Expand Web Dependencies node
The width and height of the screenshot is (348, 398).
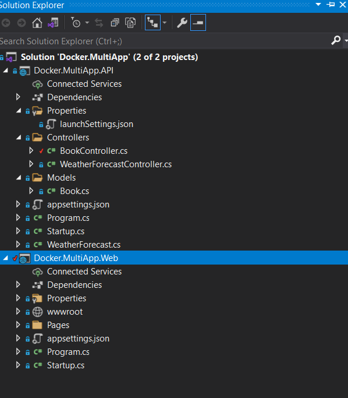(x=18, y=284)
